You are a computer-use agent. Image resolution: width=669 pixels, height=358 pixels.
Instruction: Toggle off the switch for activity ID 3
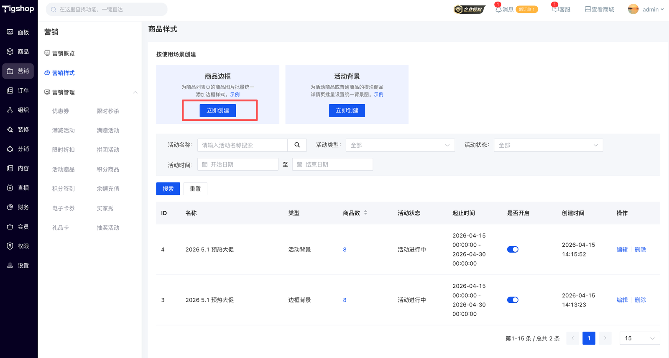pyautogui.click(x=513, y=300)
